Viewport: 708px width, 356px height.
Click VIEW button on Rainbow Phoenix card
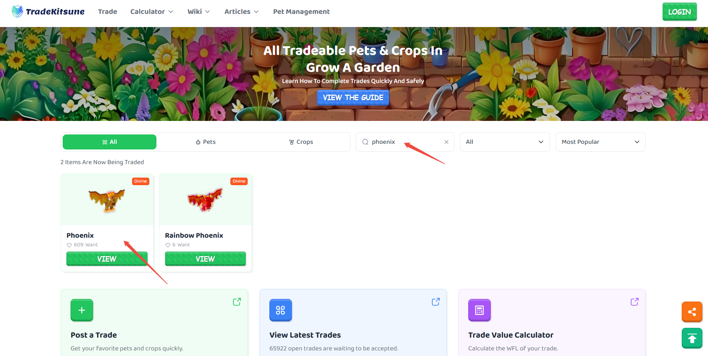[205, 259]
